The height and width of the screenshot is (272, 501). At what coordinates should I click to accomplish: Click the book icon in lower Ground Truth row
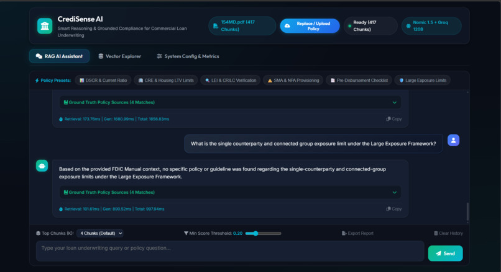click(x=65, y=192)
